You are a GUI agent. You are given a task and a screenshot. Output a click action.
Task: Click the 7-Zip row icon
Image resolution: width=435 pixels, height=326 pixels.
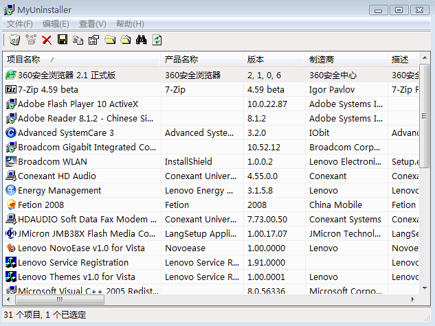pyautogui.click(x=11, y=89)
